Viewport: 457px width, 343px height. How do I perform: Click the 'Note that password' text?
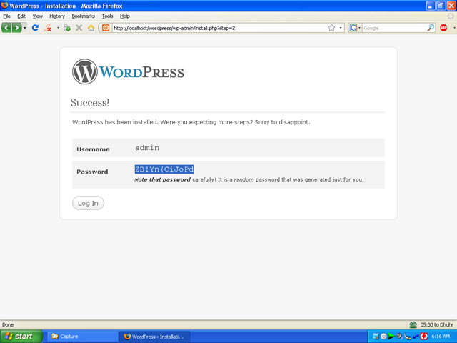[162, 179]
